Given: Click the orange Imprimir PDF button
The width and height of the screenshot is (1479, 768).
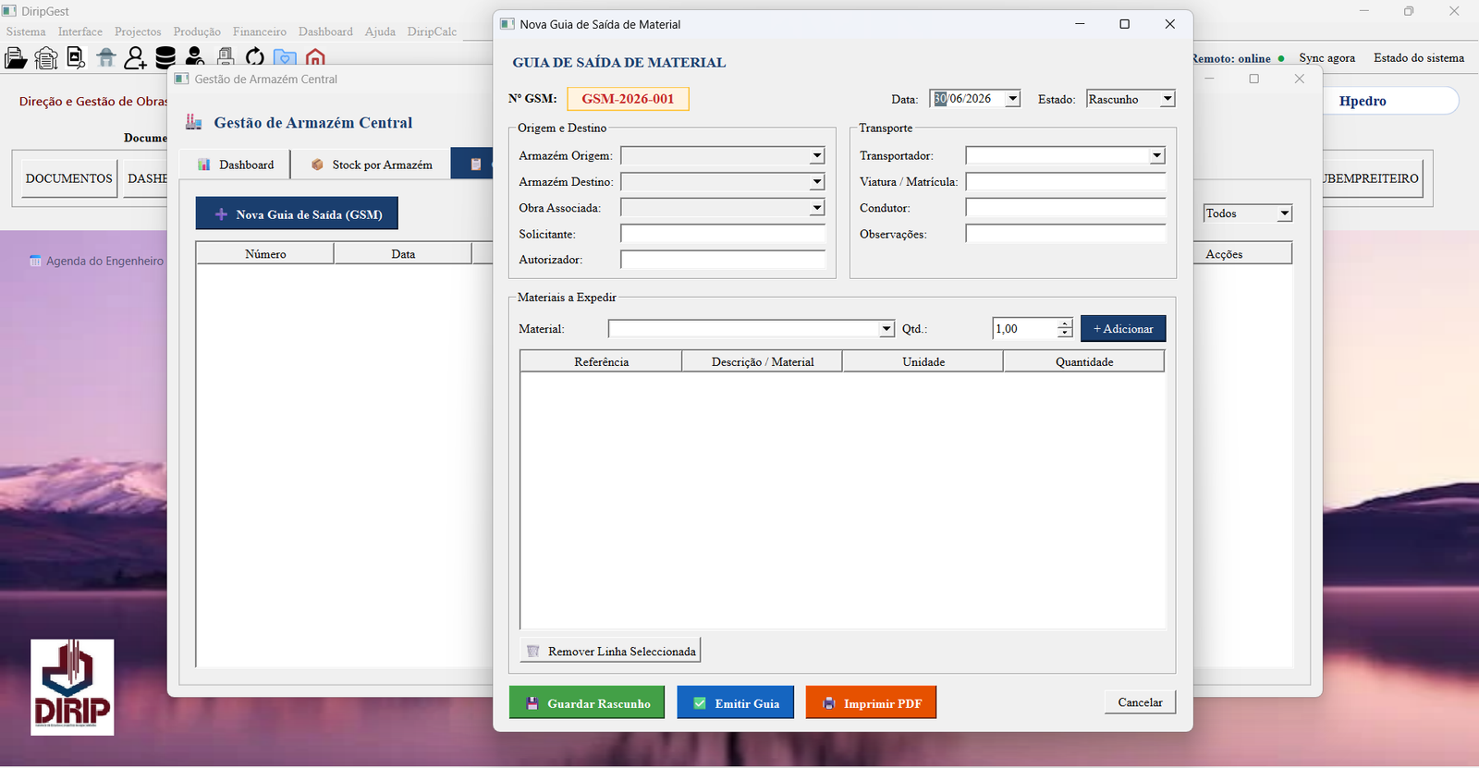Looking at the screenshot, I should (x=871, y=702).
